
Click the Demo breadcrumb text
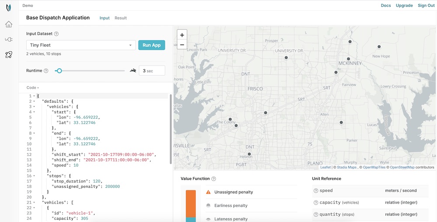click(x=28, y=6)
